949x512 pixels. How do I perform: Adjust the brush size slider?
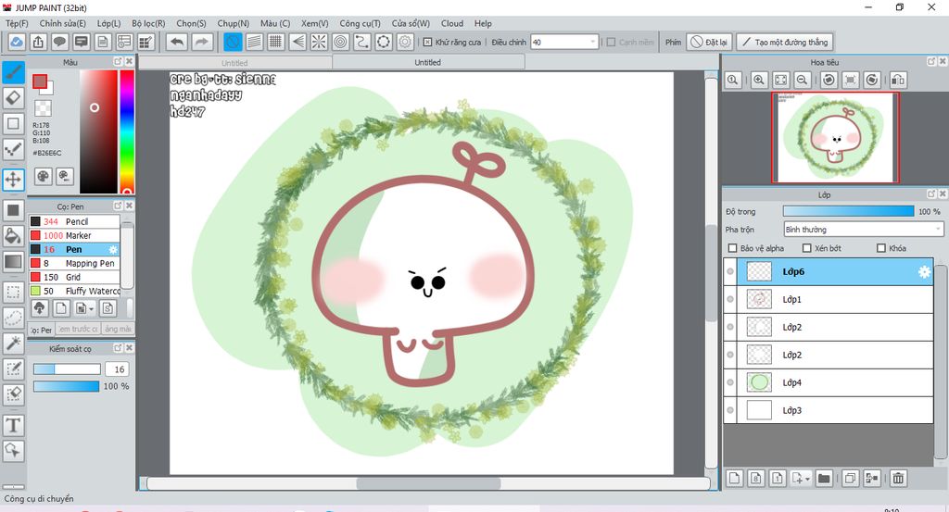click(67, 369)
